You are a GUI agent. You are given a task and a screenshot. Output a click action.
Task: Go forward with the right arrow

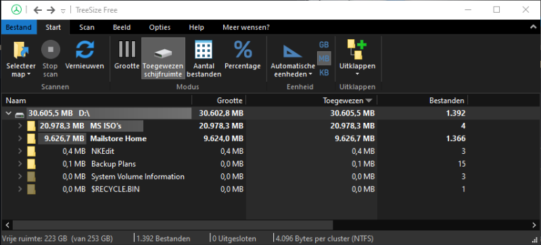(51, 10)
